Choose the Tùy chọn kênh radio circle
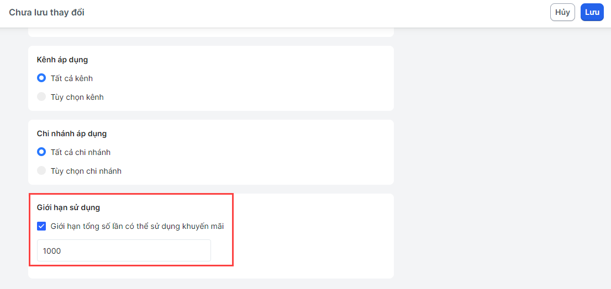 coord(41,97)
